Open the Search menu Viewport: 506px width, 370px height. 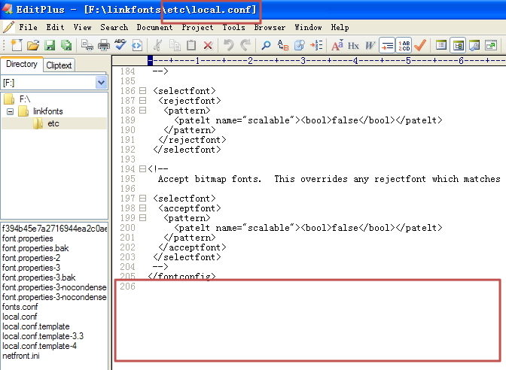click(114, 27)
